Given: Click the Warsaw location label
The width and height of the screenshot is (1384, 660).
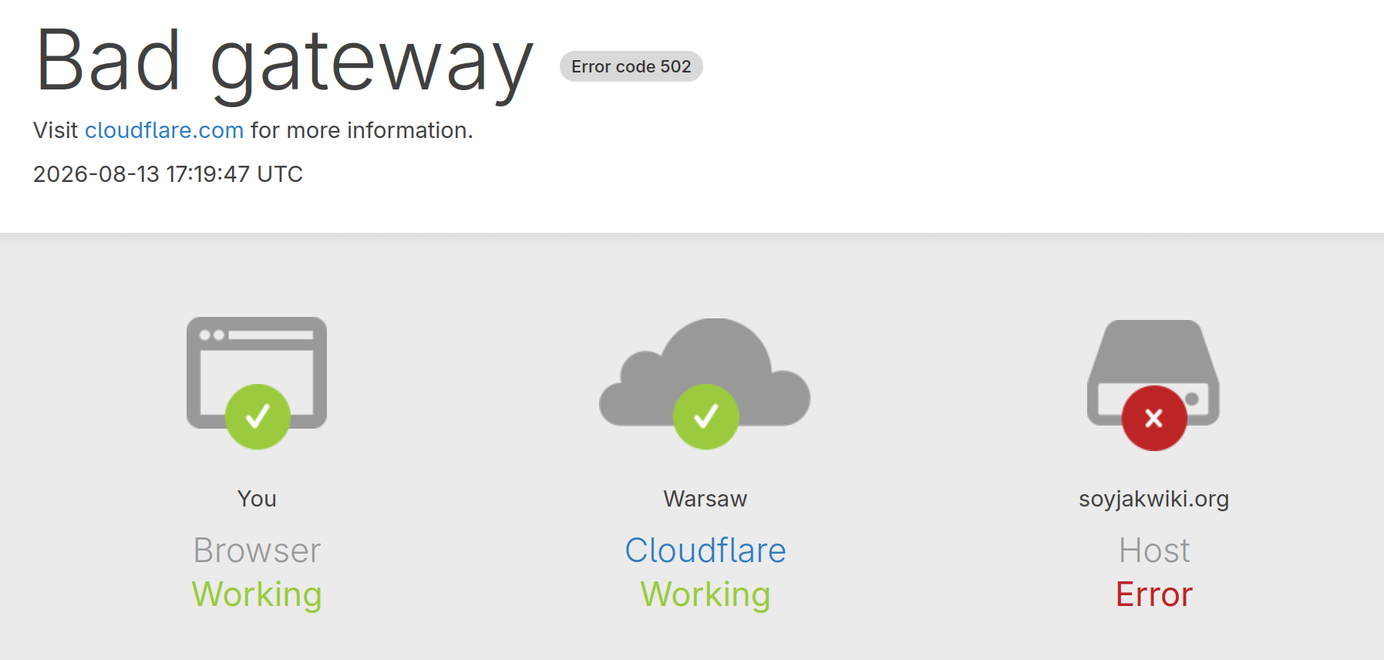Looking at the screenshot, I should coord(705,499).
